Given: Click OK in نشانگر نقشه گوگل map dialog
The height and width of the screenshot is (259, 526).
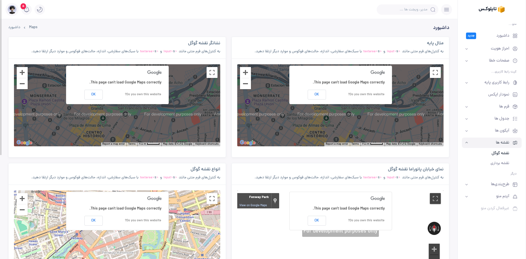Looking at the screenshot, I should coord(93,94).
